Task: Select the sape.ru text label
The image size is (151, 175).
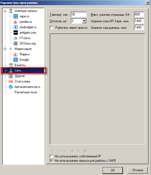Action: click(24, 16)
